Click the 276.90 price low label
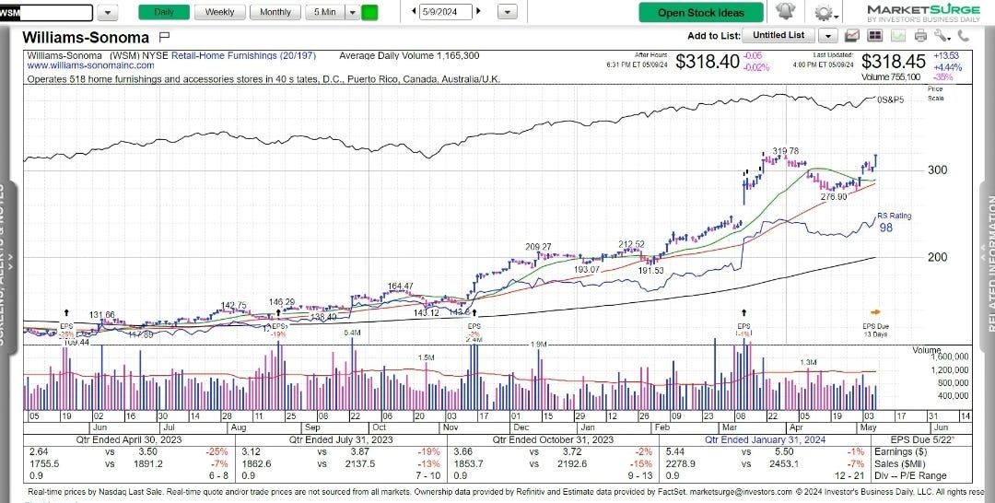The image size is (995, 503). pyautogui.click(x=834, y=197)
